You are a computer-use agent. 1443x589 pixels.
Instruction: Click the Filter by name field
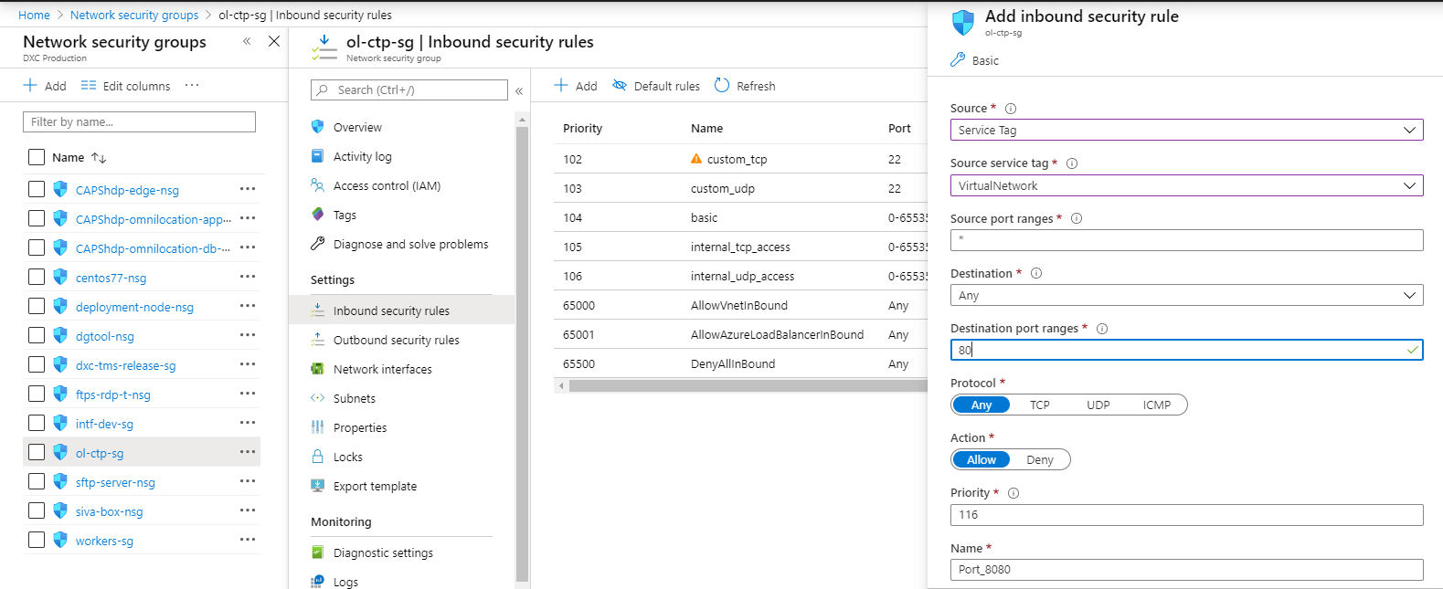[x=139, y=121]
